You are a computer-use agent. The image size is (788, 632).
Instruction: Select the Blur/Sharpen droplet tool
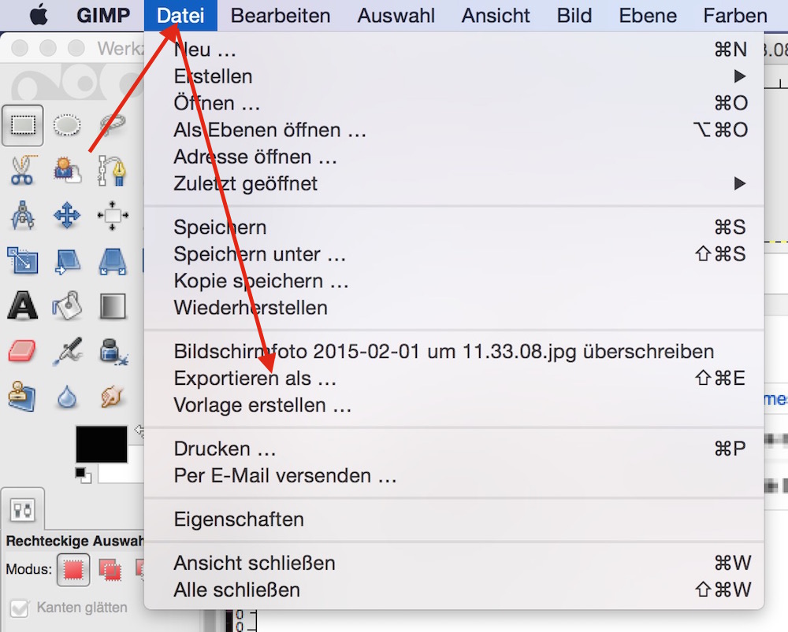click(67, 397)
